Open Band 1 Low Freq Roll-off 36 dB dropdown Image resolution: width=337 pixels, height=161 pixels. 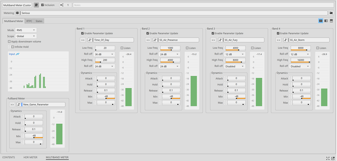tap(104, 54)
